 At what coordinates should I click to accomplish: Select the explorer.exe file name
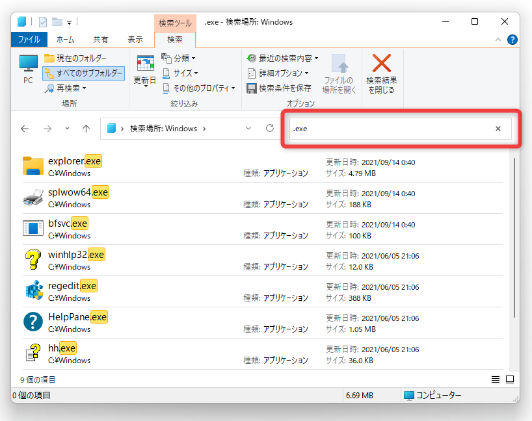pyautogui.click(x=75, y=161)
